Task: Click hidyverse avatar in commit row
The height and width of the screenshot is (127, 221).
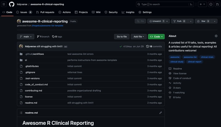Action: [21, 46]
